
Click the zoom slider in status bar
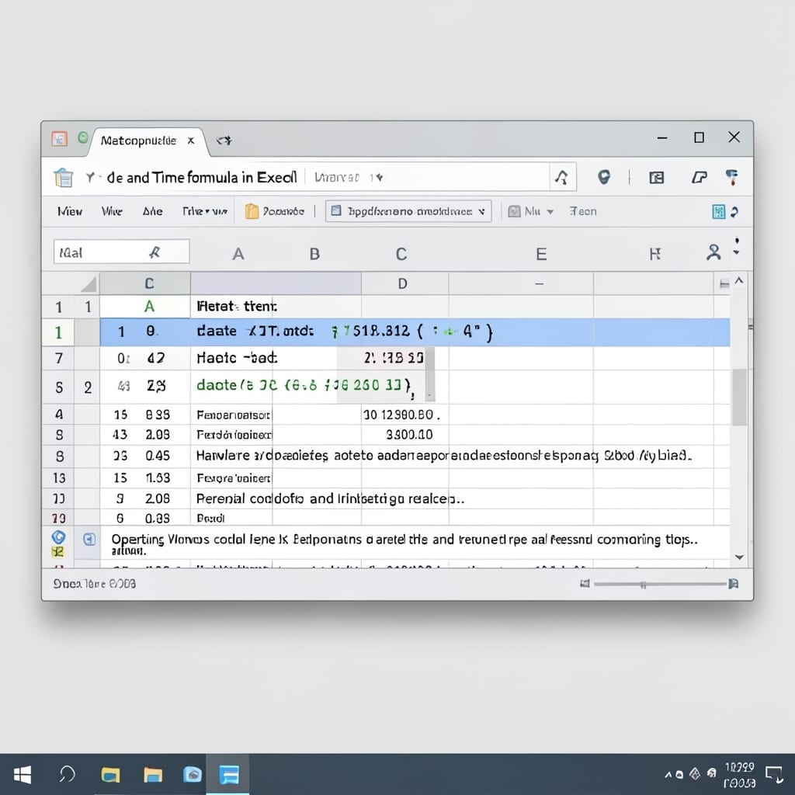point(659,585)
